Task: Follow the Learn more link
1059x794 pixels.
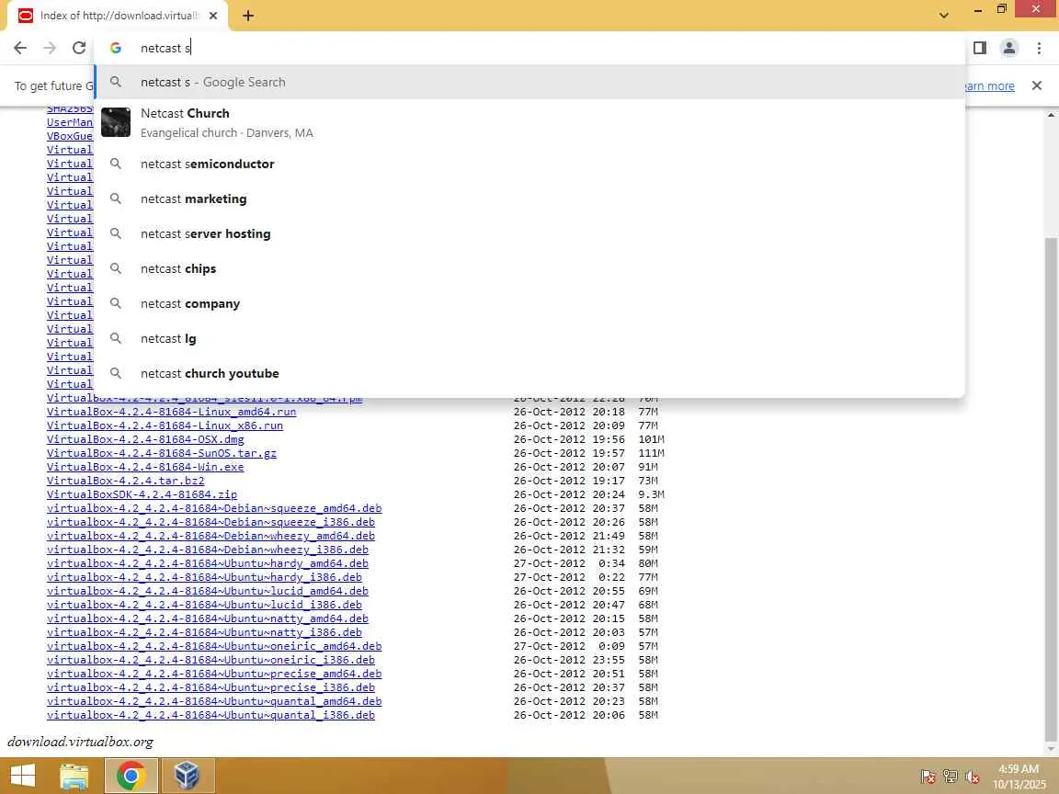Action: click(989, 85)
